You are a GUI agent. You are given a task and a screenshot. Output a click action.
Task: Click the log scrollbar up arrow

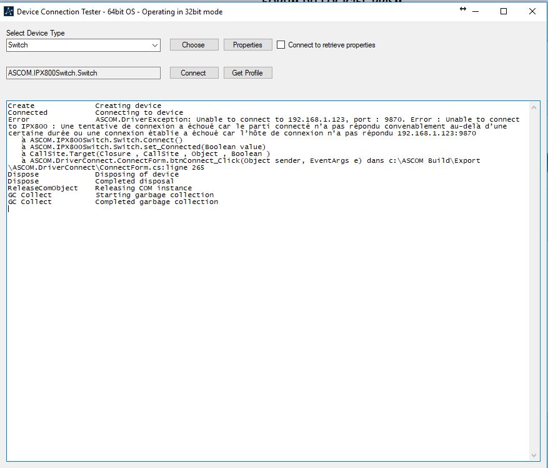coord(534,107)
